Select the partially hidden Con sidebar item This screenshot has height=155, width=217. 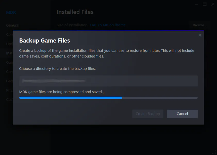click(10, 72)
